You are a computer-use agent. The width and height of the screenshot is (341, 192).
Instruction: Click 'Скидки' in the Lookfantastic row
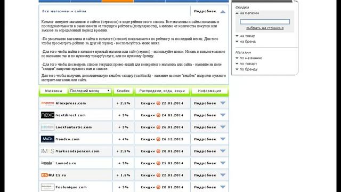tap(148, 127)
